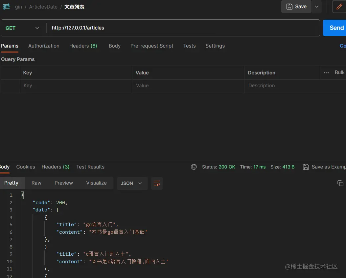Click the Description column header

[x=262, y=73]
